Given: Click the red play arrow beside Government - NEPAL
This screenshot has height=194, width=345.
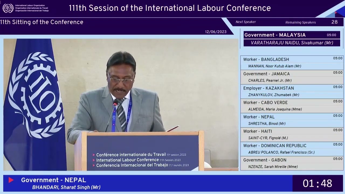Looking at the screenshot, I should tap(11, 180).
